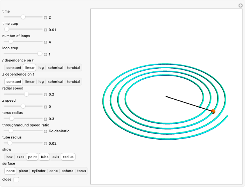Expand radial speed controls plus icon

pos(46,94)
